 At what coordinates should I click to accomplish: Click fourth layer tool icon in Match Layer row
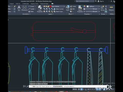point(52,11)
